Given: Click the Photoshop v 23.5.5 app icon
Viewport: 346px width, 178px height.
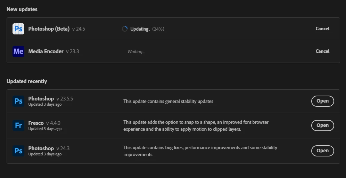Looking at the screenshot, I should [x=18, y=101].
